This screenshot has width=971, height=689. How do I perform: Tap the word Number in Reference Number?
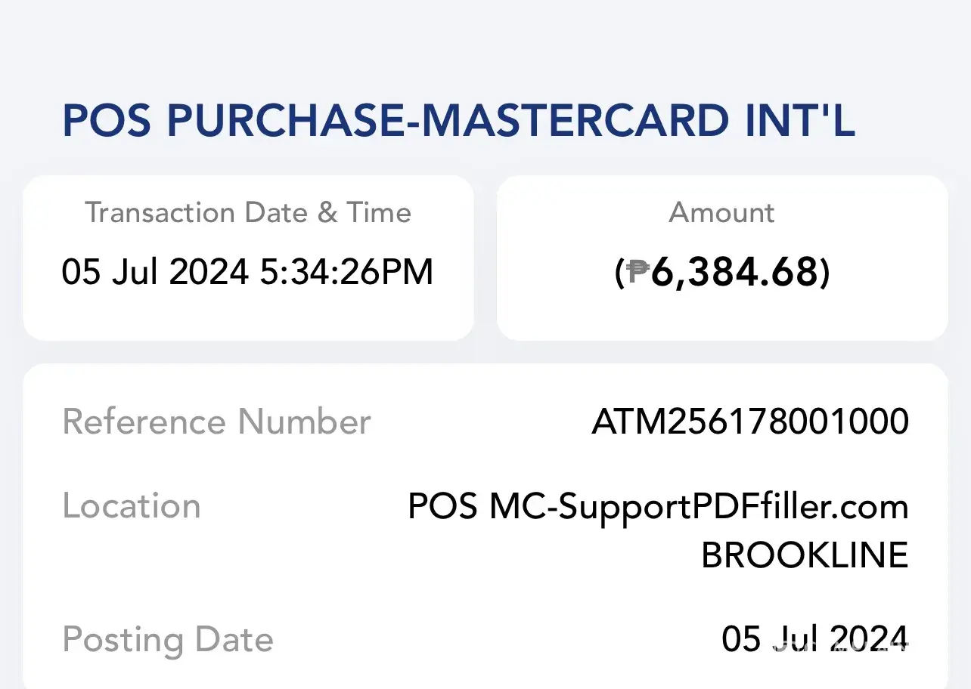pyautogui.click(x=305, y=422)
